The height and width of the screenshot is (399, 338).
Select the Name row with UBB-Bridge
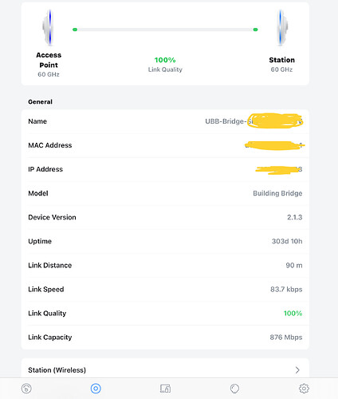(x=165, y=121)
